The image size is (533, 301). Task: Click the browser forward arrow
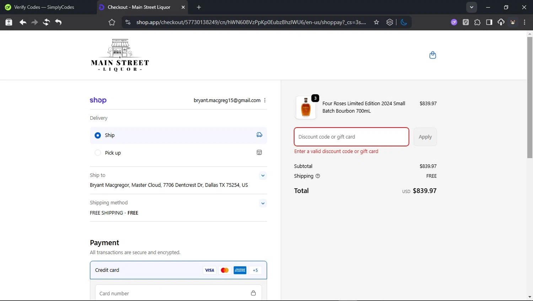[34, 22]
